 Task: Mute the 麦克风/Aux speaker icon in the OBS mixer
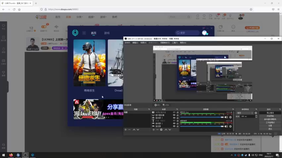coord(226,117)
